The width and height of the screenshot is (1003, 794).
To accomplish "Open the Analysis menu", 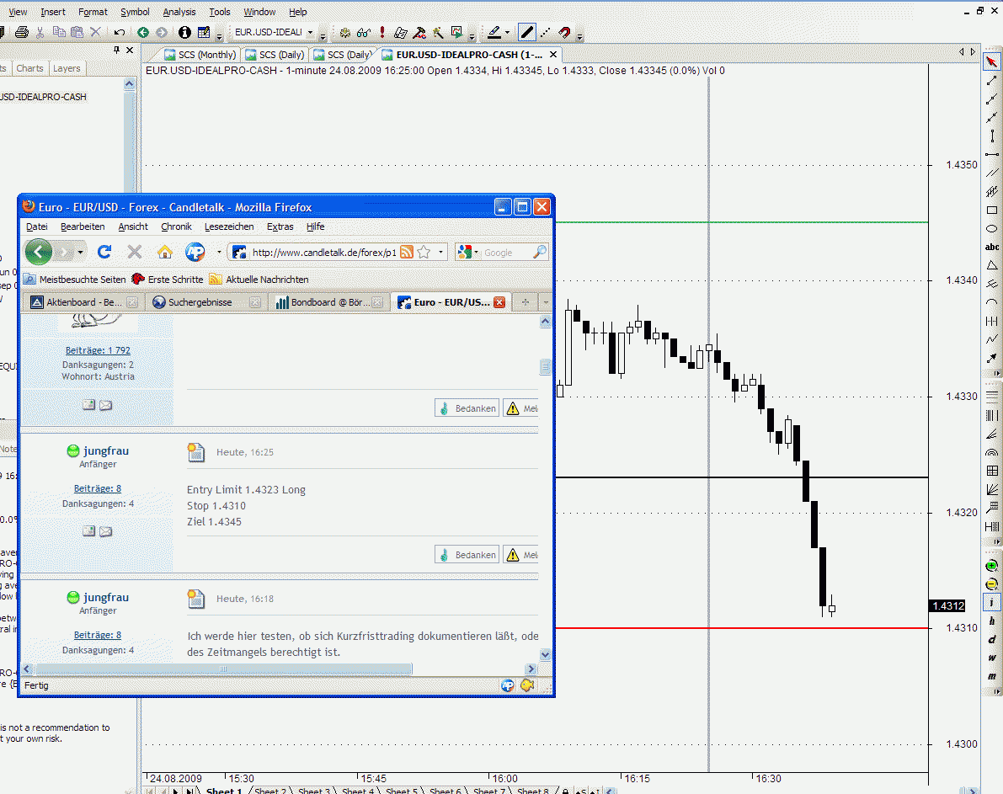I will tap(179, 12).
